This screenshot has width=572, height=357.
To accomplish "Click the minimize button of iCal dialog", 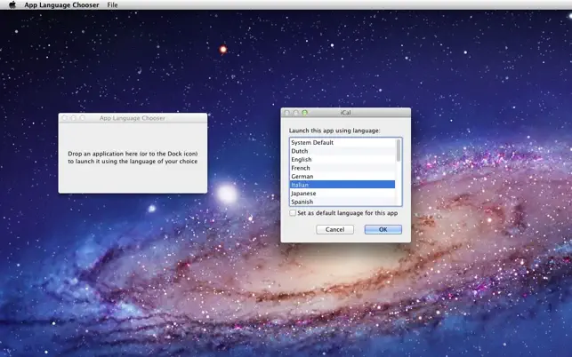I will [x=296, y=113].
